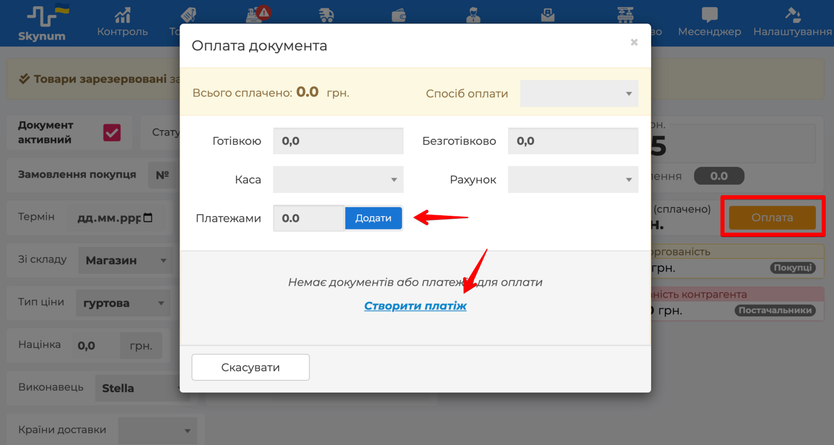Open the Каса dropdown
834x445 pixels.
(x=338, y=180)
